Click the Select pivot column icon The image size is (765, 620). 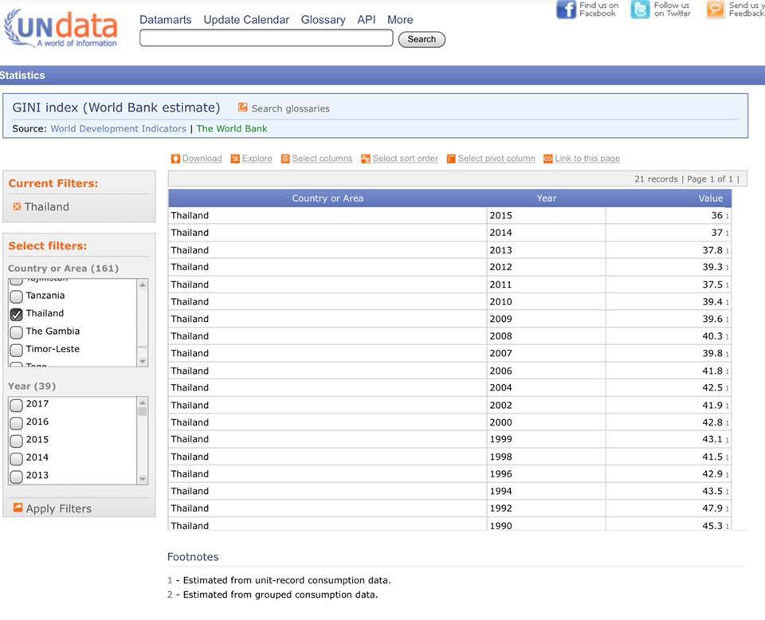451,159
